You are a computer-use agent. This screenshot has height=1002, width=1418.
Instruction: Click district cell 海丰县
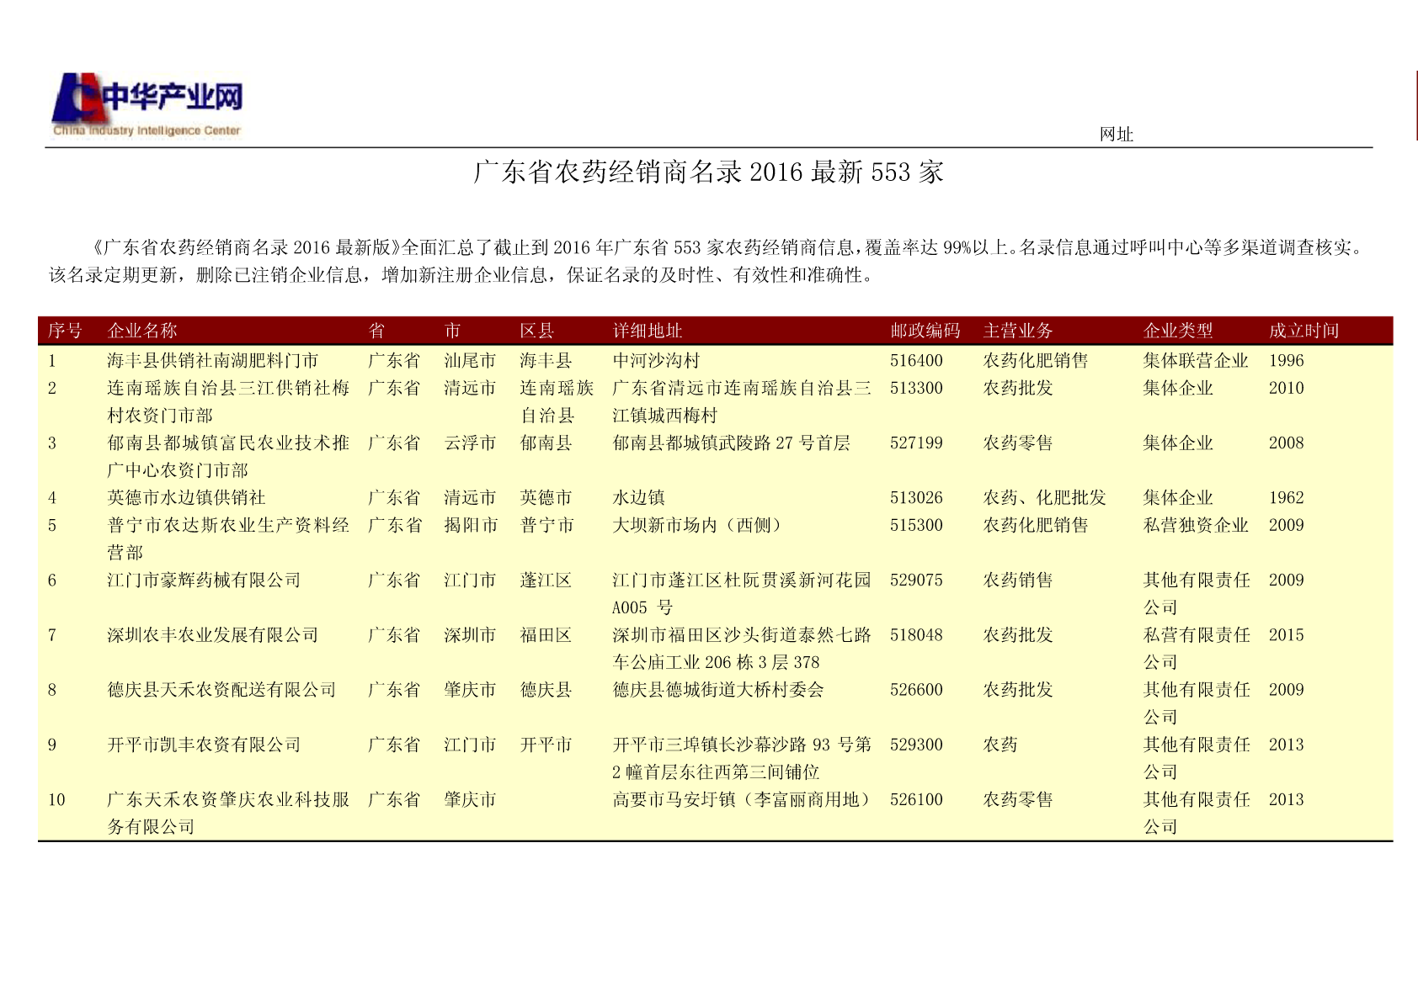click(546, 361)
